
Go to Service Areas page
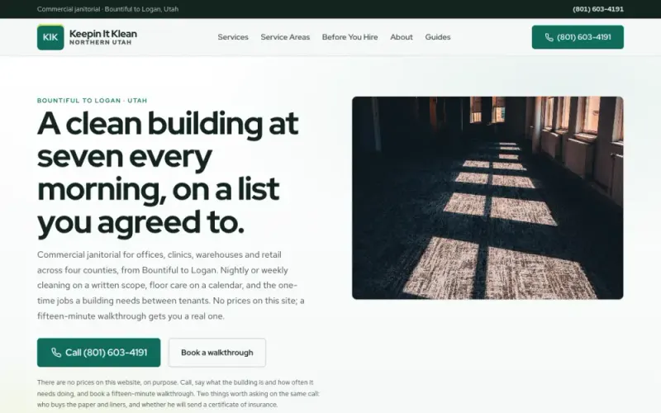[285, 37]
